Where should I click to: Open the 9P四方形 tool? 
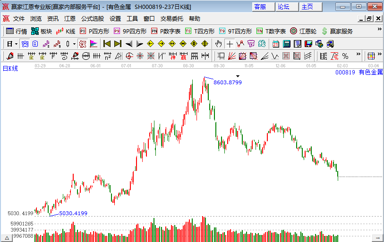pyautogui.click(x=130, y=31)
